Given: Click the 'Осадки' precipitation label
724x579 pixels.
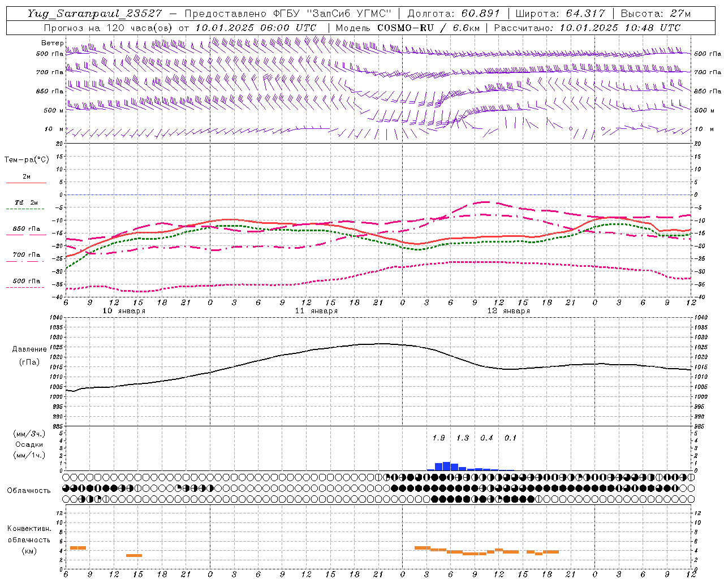Looking at the screenshot, I should pos(29,444).
